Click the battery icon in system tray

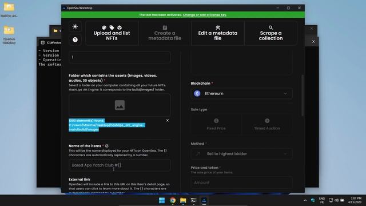343,200
